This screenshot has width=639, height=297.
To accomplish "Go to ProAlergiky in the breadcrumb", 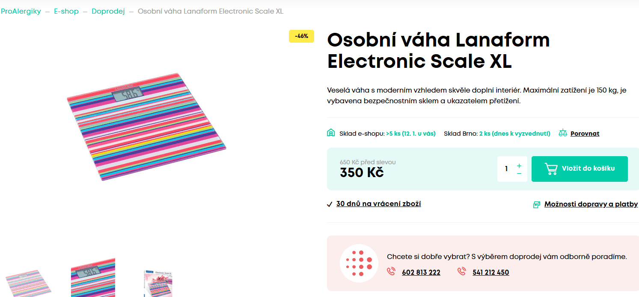I will [21, 11].
